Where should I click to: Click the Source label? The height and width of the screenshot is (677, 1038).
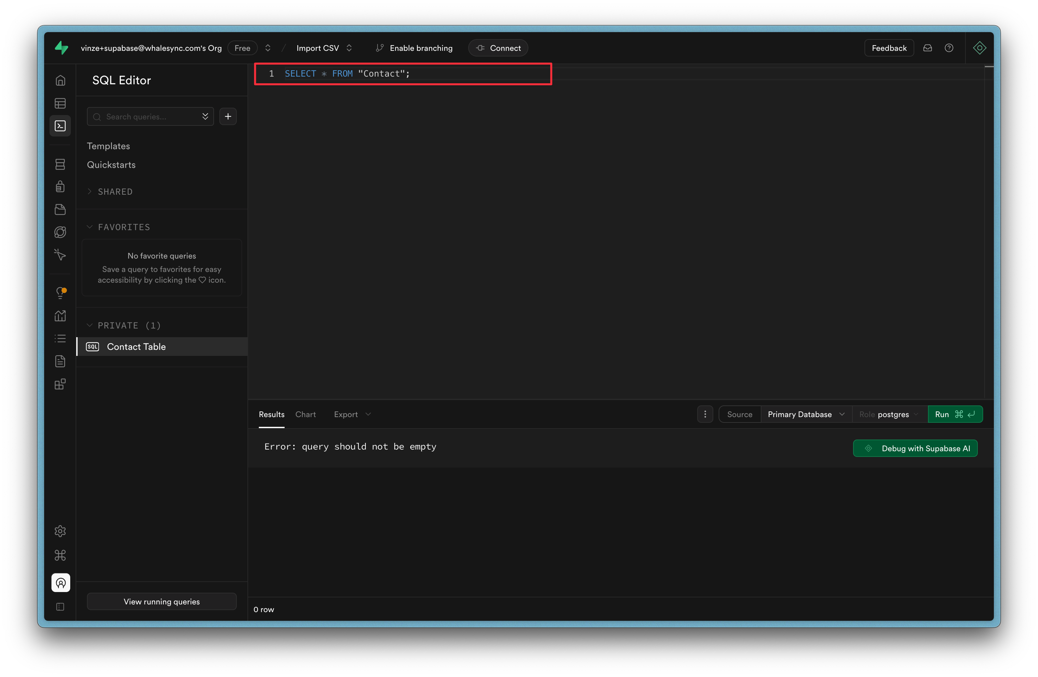coord(740,414)
